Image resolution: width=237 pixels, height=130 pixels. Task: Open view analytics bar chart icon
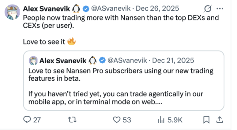pos(161,120)
